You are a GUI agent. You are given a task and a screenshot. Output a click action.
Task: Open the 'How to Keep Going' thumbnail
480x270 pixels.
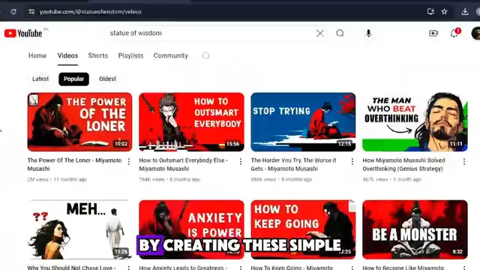(303, 229)
